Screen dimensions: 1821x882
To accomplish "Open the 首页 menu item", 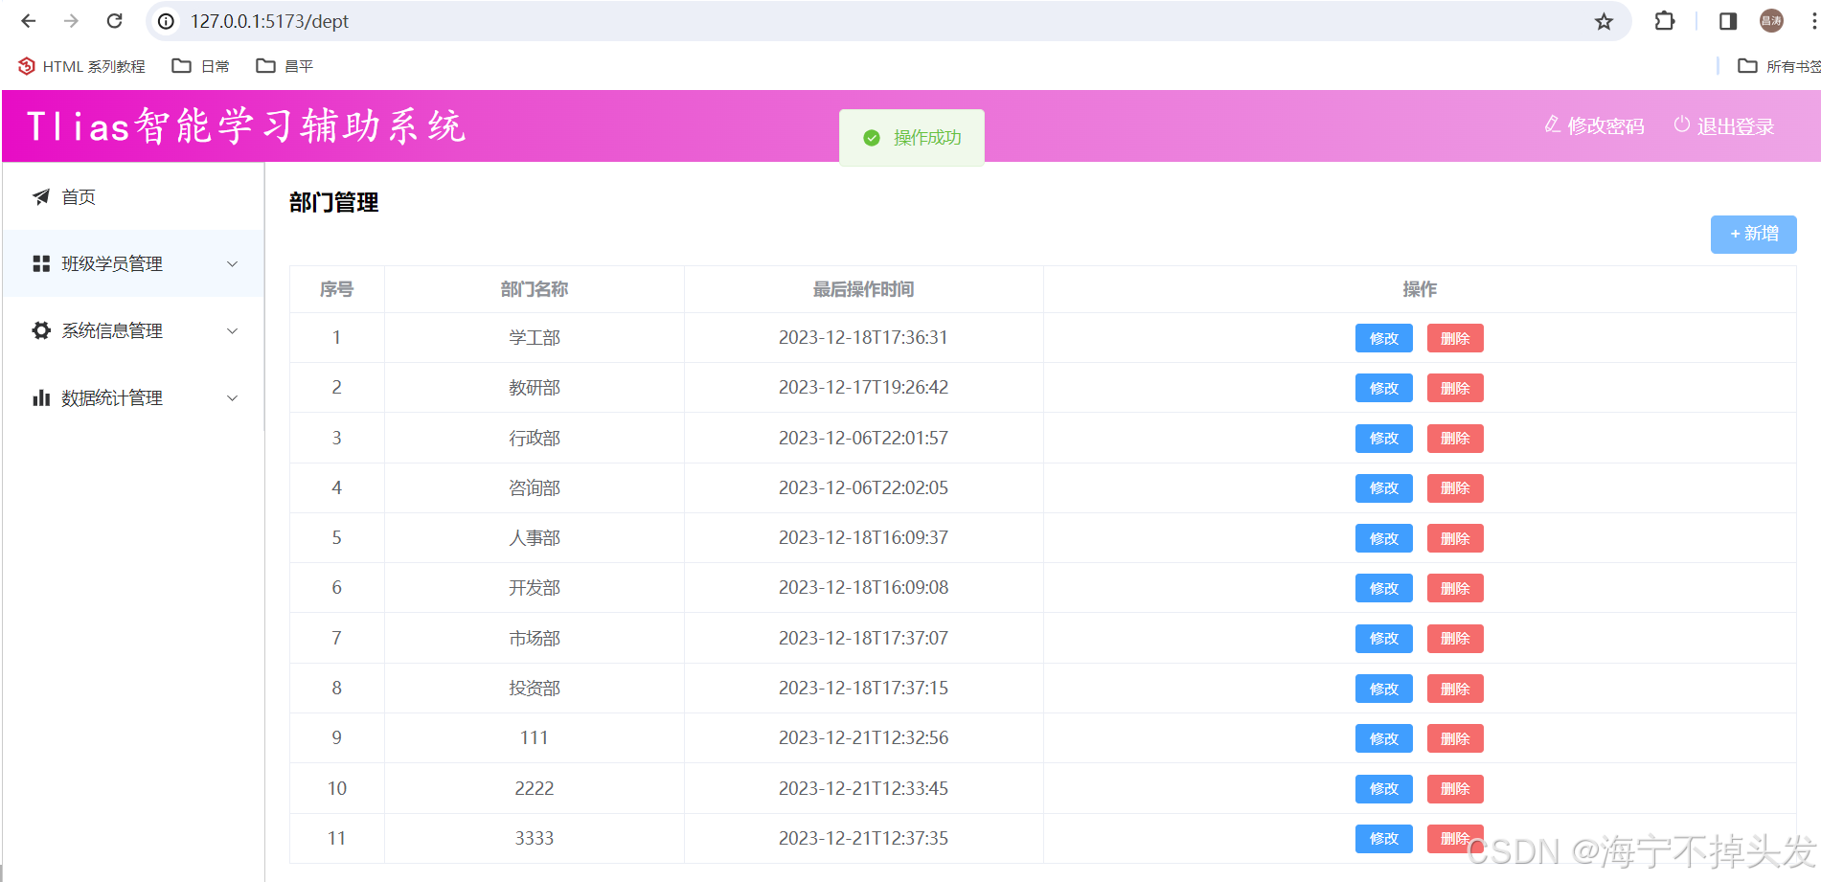I will pos(133,196).
